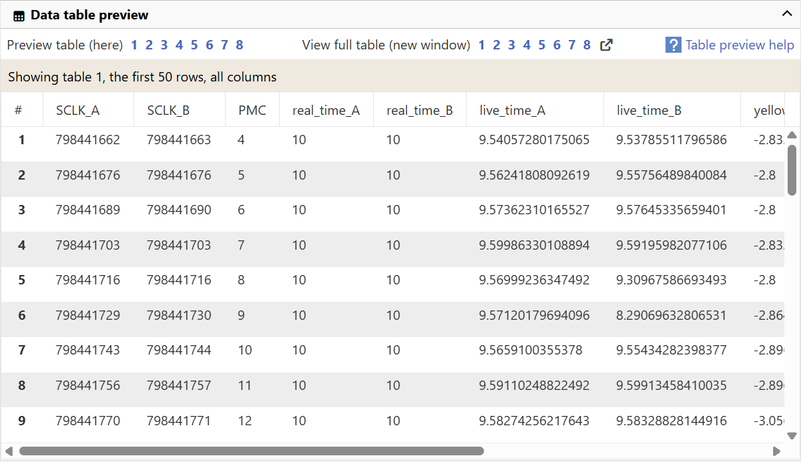Image resolution: width=801 pixels, height=462 pixels.
Task: Click the live_time_B column header
Action: (649, 111)
